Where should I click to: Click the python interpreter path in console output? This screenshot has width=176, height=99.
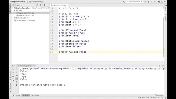(54, 68)
